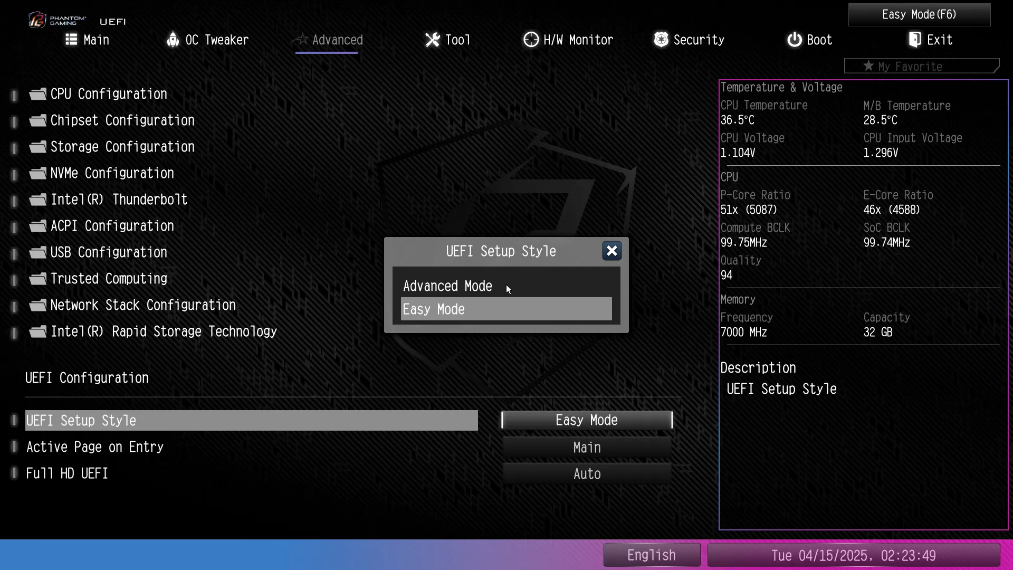Open the Tool tab

[448, 40]
